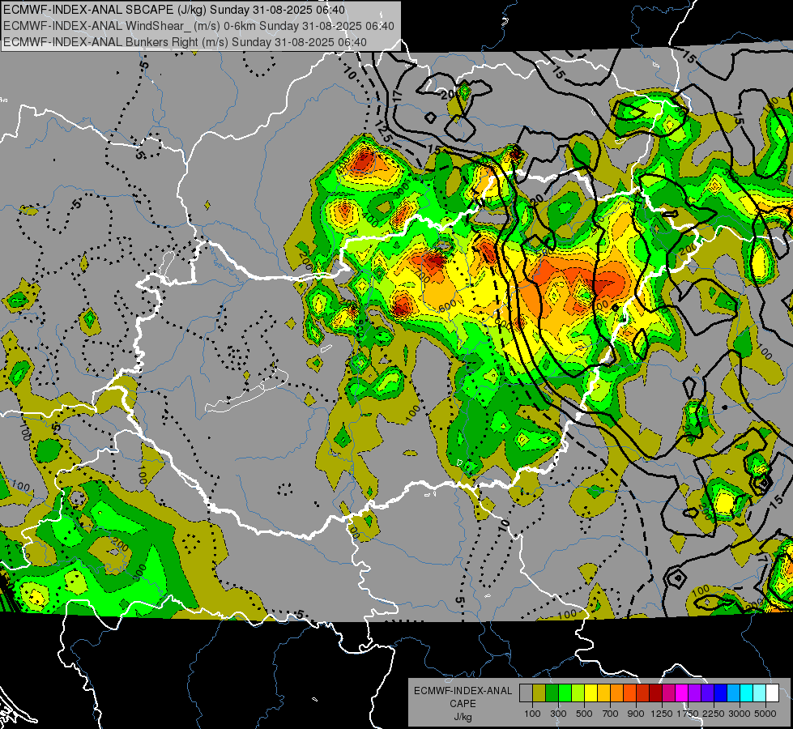Click the legend value 300
The width and height of the screenshot is (793, 729).
pos(558,714)
